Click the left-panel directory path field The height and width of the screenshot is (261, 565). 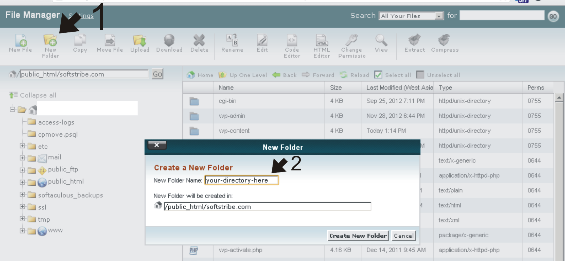click(84, 74)
